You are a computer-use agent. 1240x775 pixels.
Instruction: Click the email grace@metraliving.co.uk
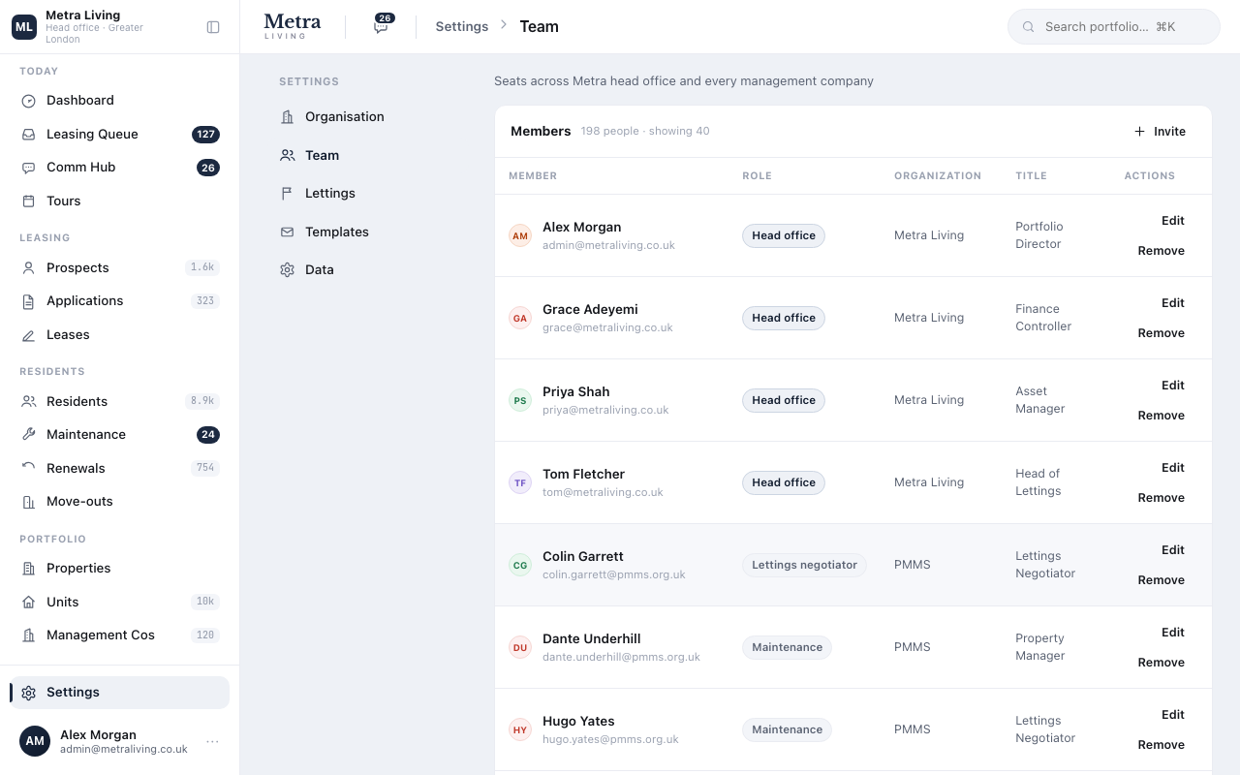click(x=607, y=327)
